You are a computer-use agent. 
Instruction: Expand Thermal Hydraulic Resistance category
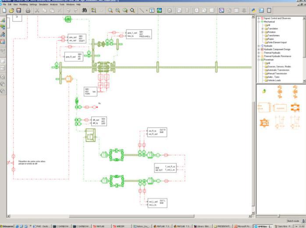click(259, 56)
